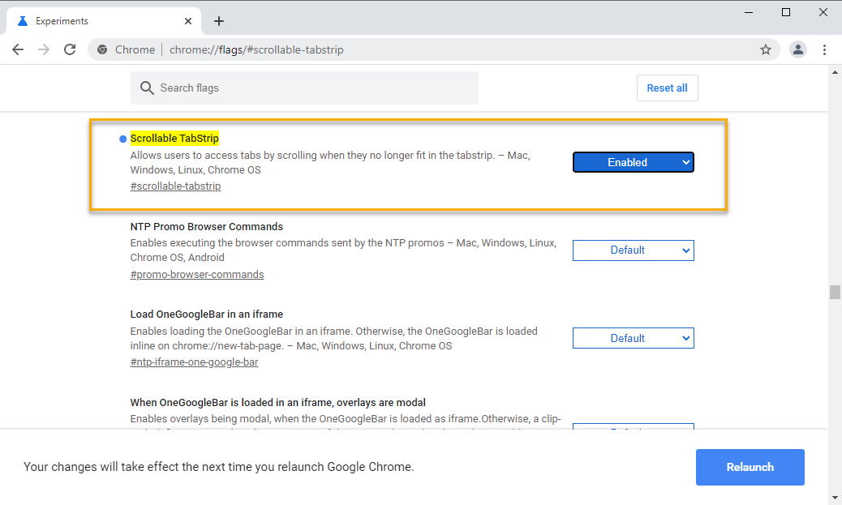Open Chrome's three-dot menu
This screenshot has height=505, width=842.
point(824,49)
